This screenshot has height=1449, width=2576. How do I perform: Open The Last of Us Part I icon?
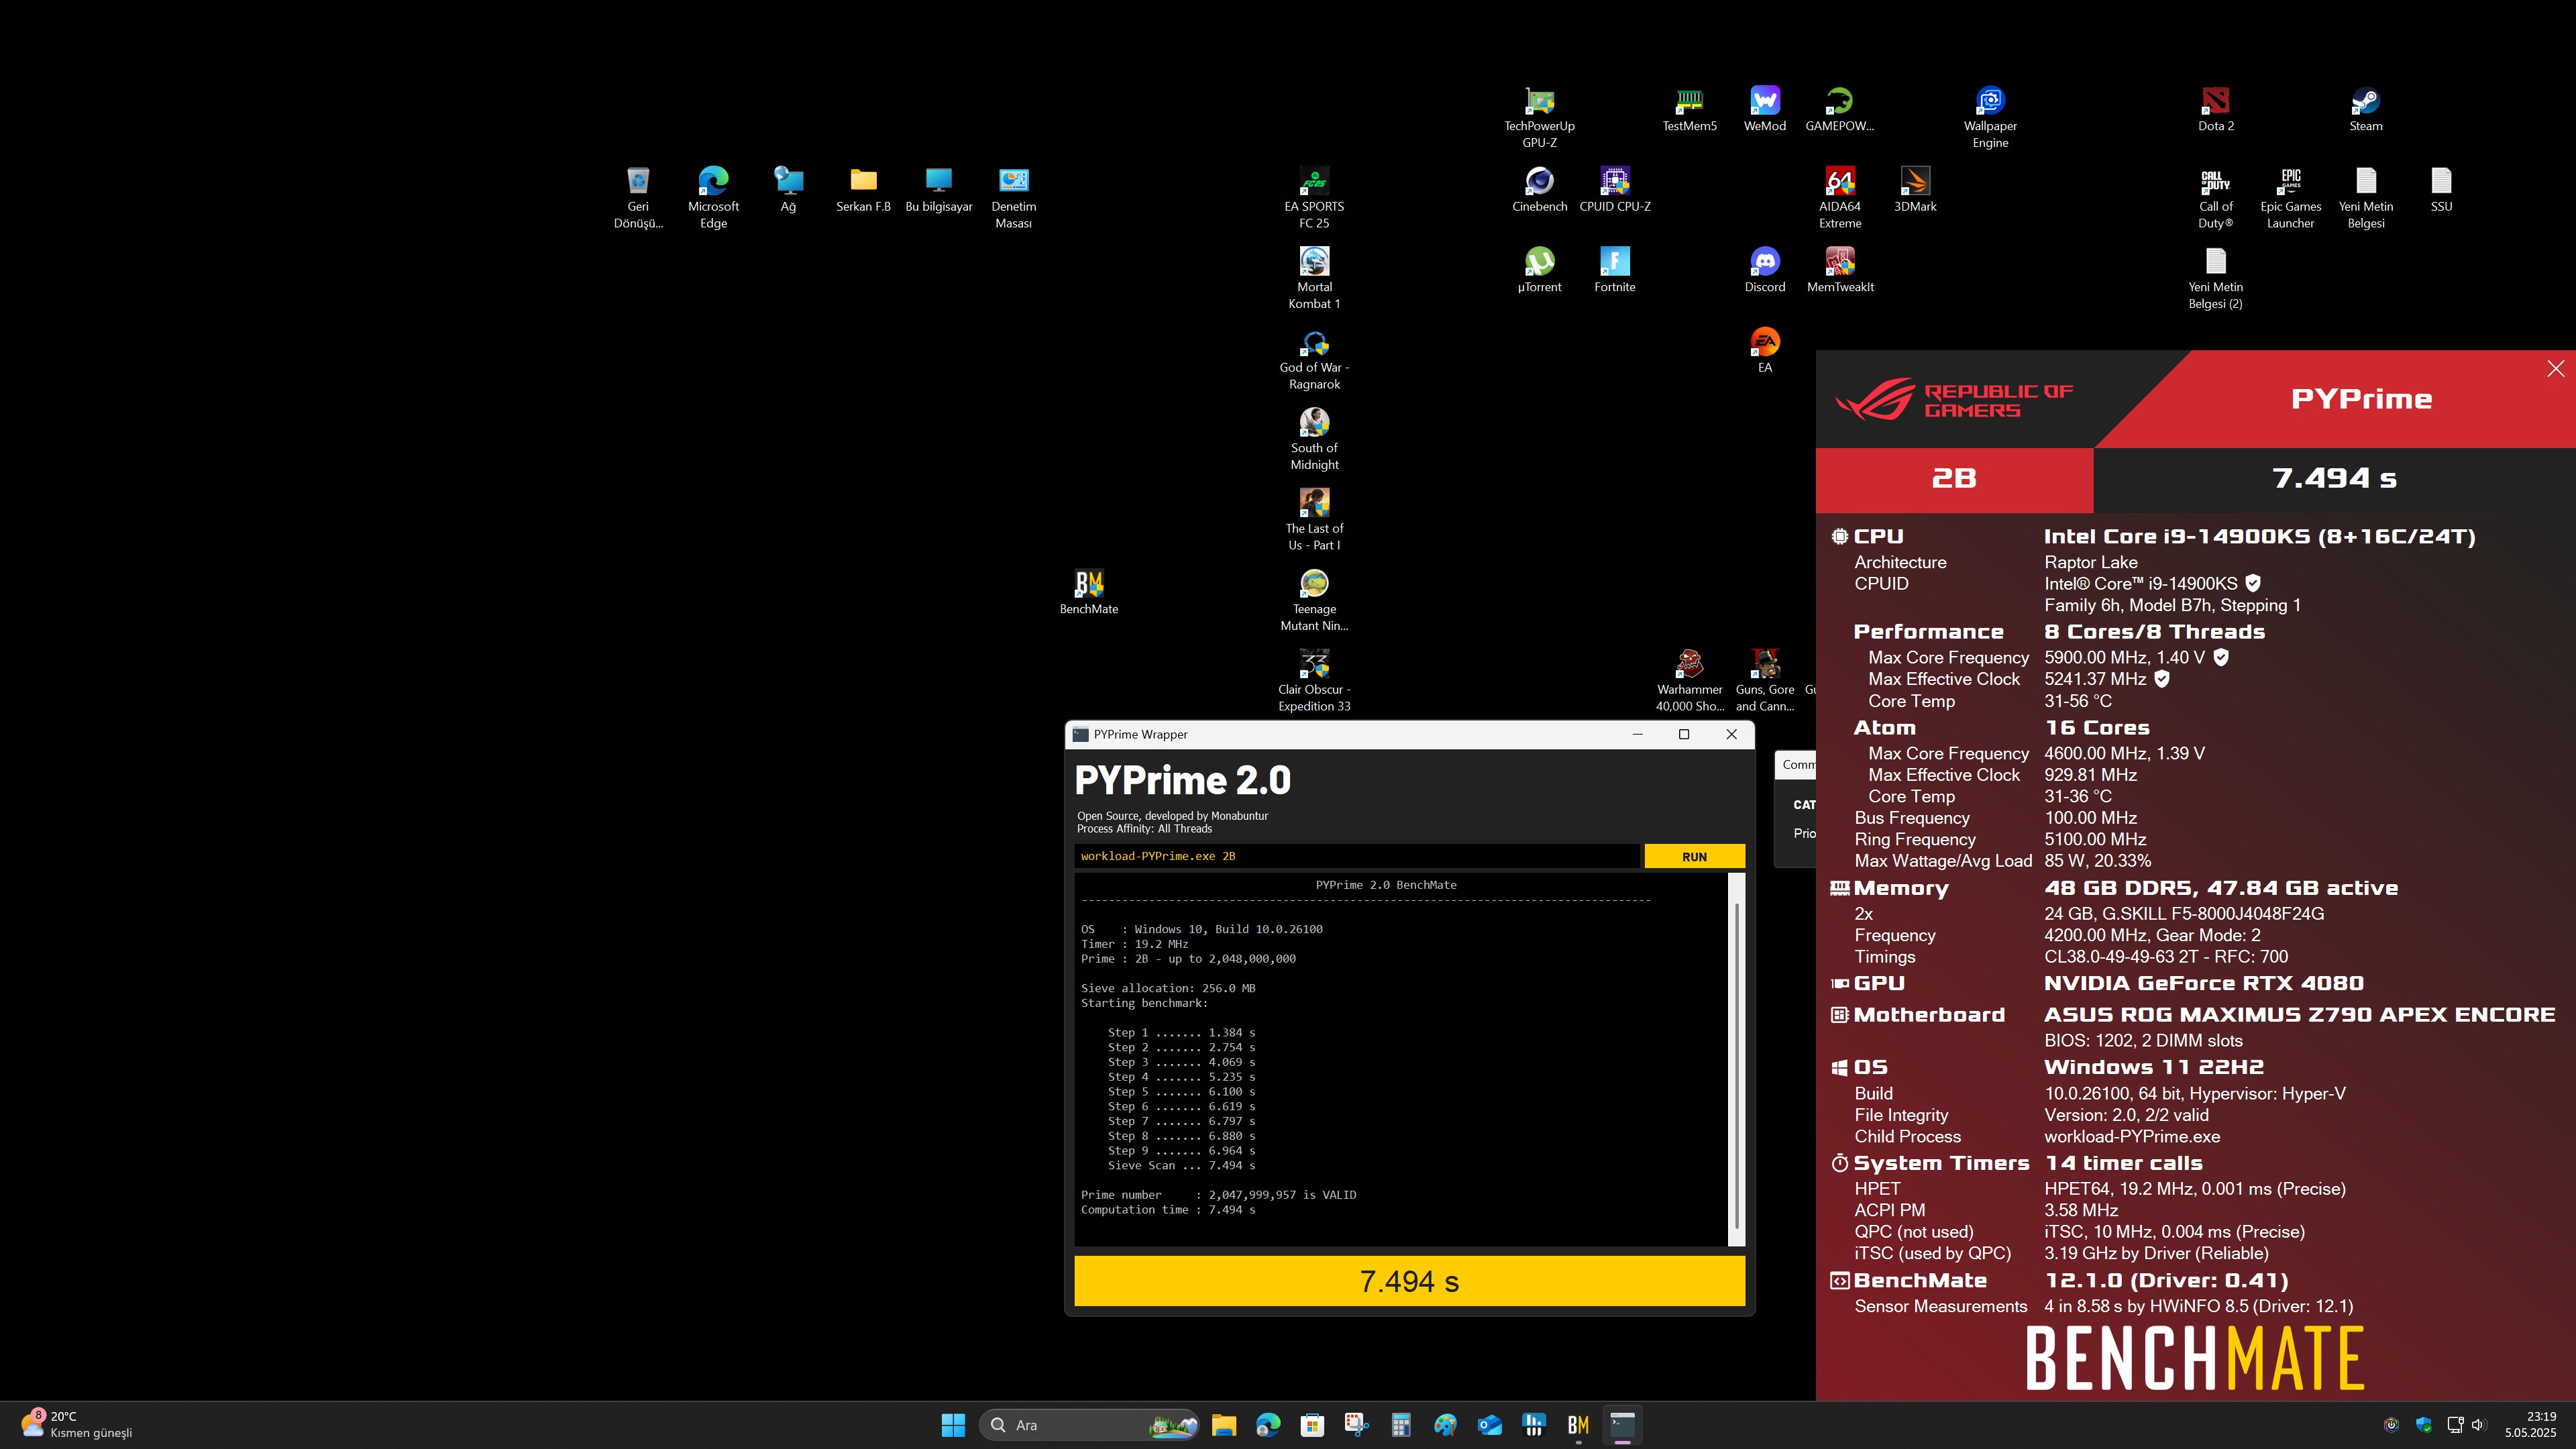click(1314, 519)
